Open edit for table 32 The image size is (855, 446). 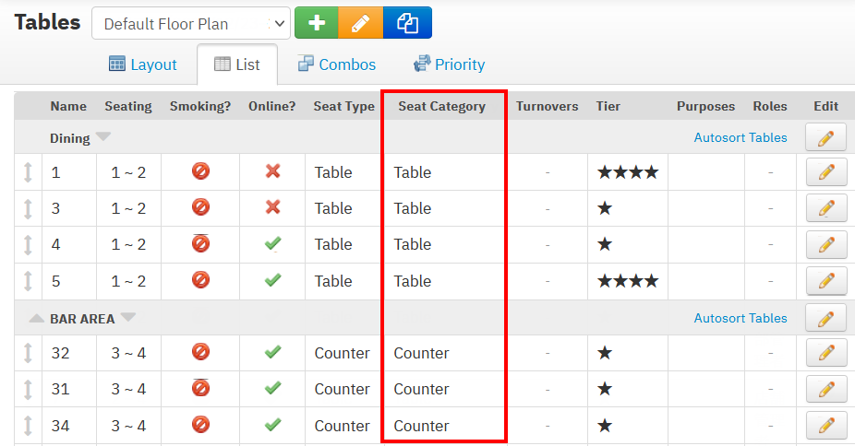[x=825, y=353]
